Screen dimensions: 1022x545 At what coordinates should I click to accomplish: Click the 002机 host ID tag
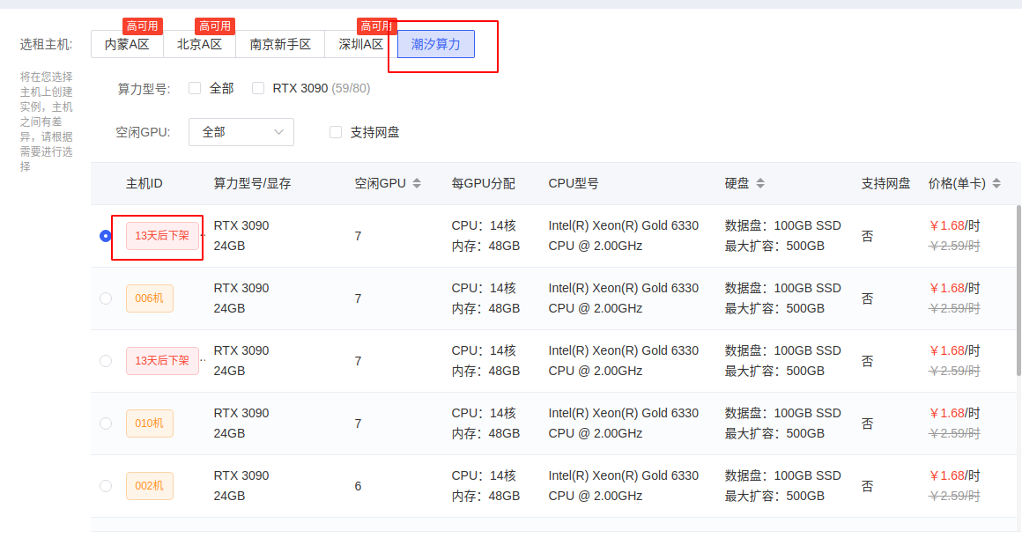150,486
